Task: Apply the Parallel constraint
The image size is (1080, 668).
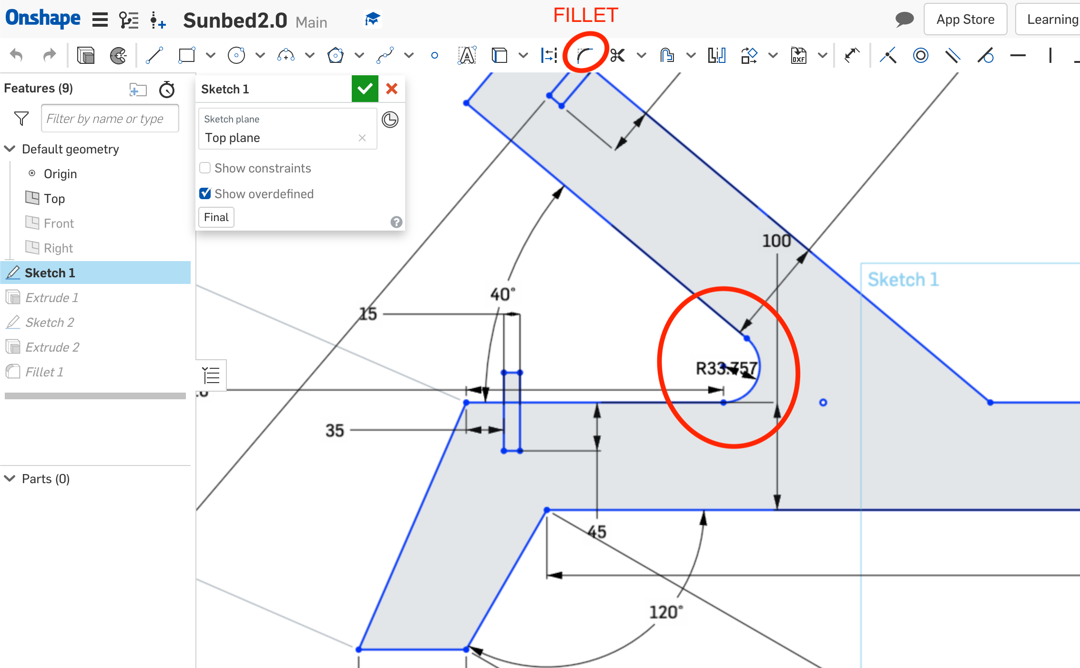Action: click(953, 55)
